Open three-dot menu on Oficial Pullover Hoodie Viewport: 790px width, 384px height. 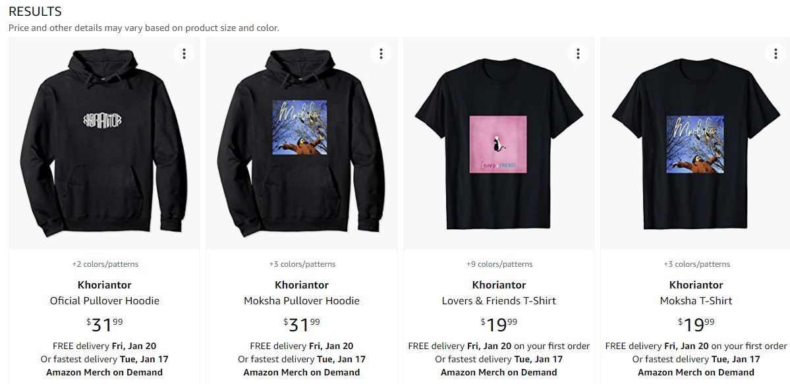(x=184, y=53)
